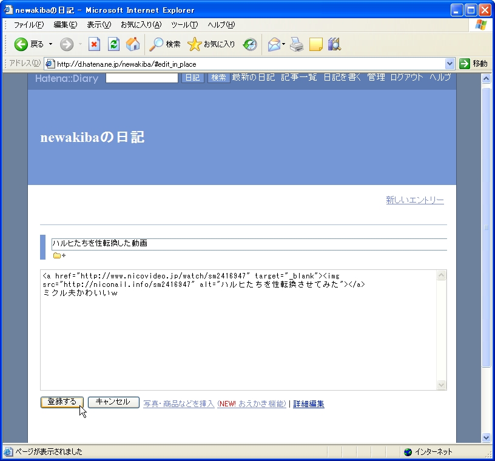Image resolution: width=495 pixels, height=461 pixels.
Task: Click the Forward arrow toolbar button
Action: [x=67, y=44]
